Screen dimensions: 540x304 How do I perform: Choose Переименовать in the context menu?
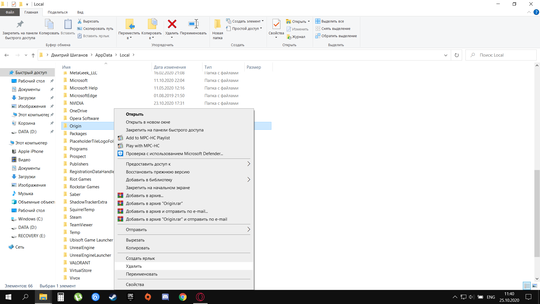pyautogui.click(x=184, y=274)
